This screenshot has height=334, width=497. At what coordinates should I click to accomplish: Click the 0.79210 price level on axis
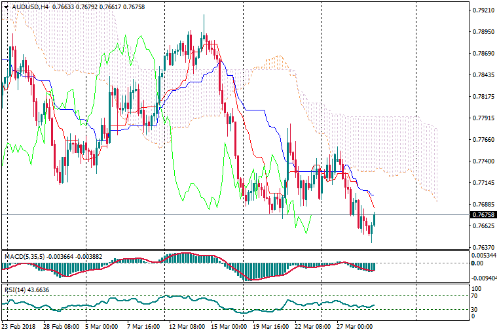coord(483,10)
